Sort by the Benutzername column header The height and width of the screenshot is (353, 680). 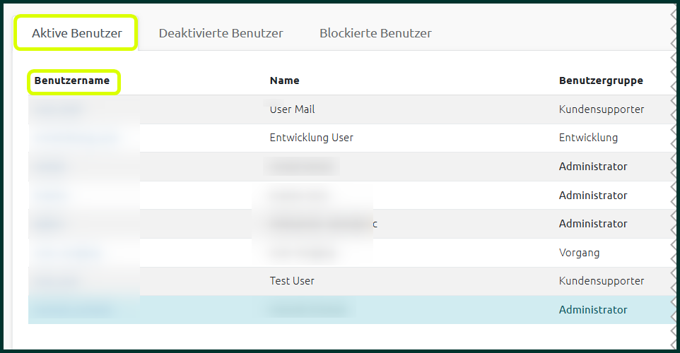(x=72, y=80)
